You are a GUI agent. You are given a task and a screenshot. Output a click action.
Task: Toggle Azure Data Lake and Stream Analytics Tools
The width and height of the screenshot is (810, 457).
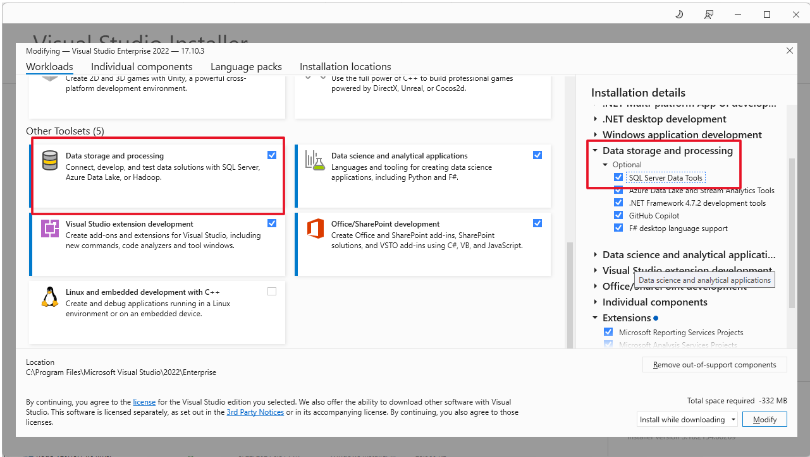coord(618,190)
